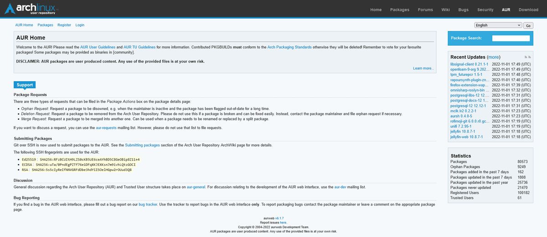Click the 'more' link beside Recent Updates
The image size is (547, 237).
pyautogui.click(x=493, y=57)
